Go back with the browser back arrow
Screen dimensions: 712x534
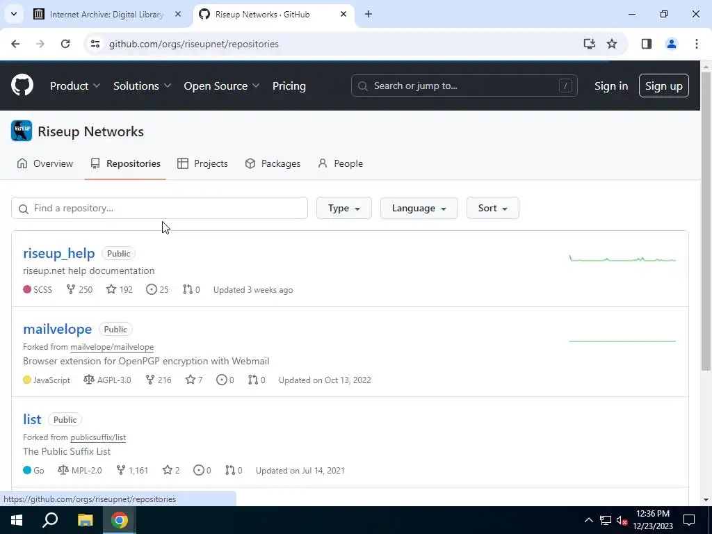(15, 44)
